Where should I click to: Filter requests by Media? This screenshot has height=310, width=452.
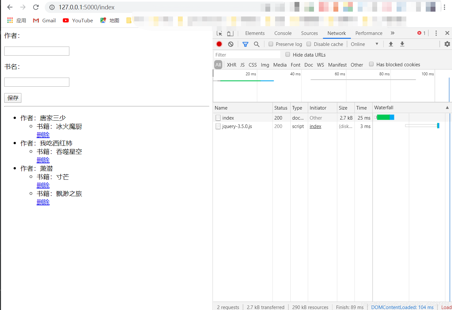point(280,65)
